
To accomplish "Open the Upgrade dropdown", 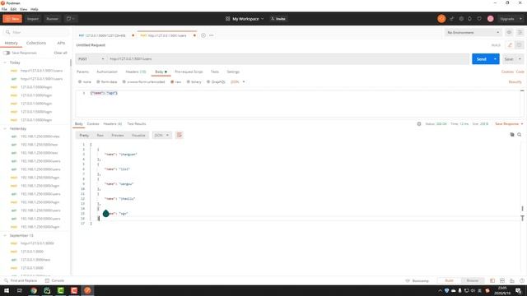I will click(x=510, y=19).
